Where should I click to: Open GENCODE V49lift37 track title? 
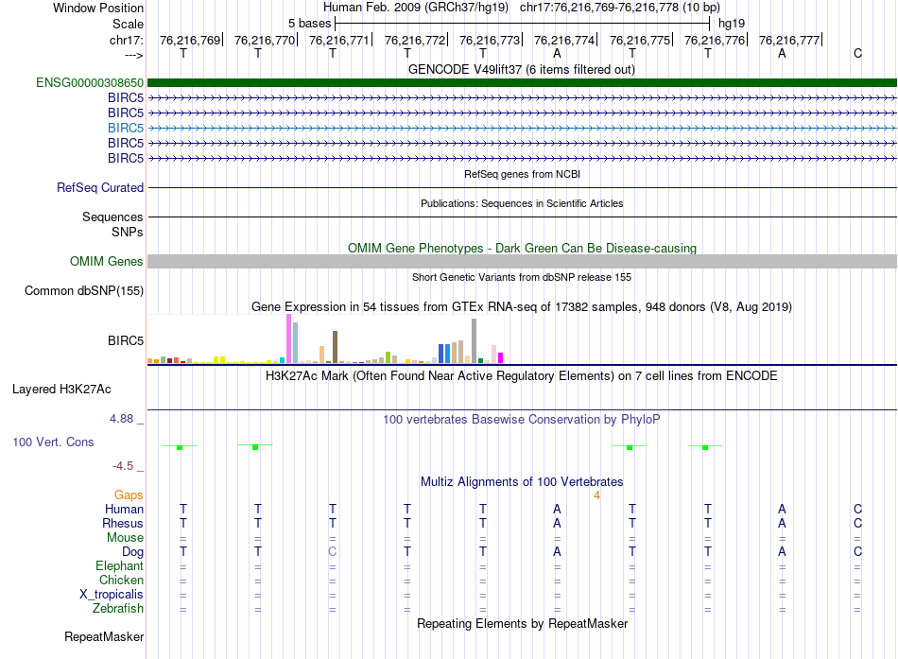[x=522, y=70]
